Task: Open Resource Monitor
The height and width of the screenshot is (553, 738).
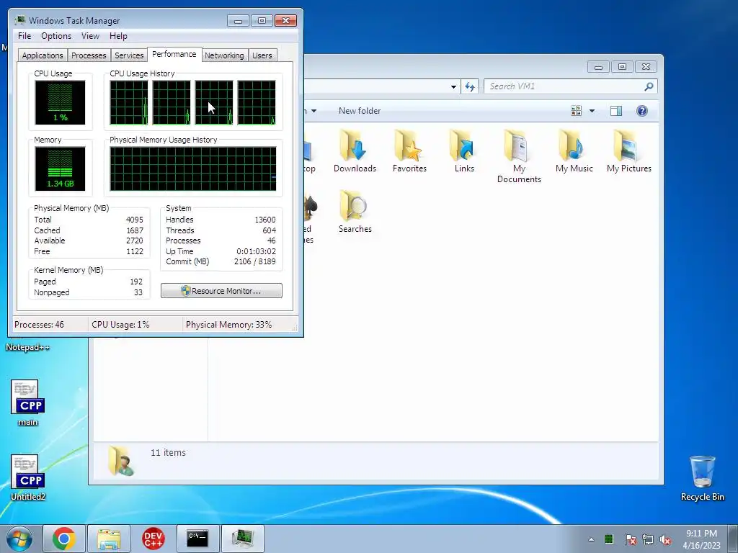Action: point(221,291)
